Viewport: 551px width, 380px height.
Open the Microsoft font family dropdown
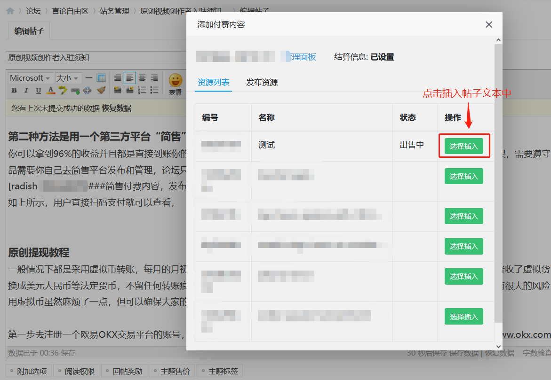pyautogui.click(x=30, y=78)
